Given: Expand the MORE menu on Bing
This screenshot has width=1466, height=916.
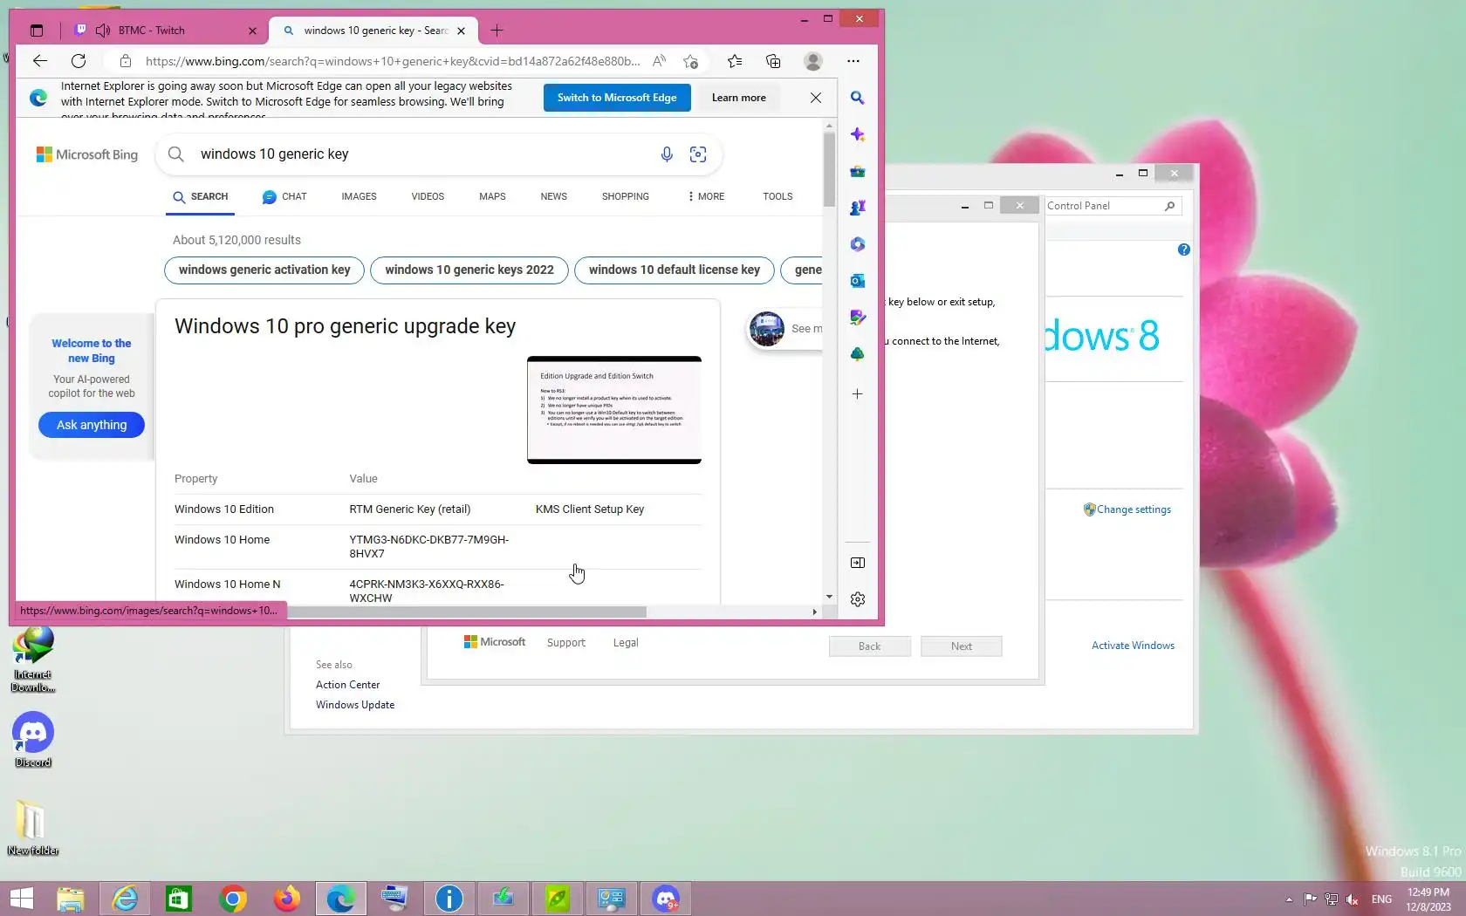Looking at the screenshot, I should click(706, 197).
